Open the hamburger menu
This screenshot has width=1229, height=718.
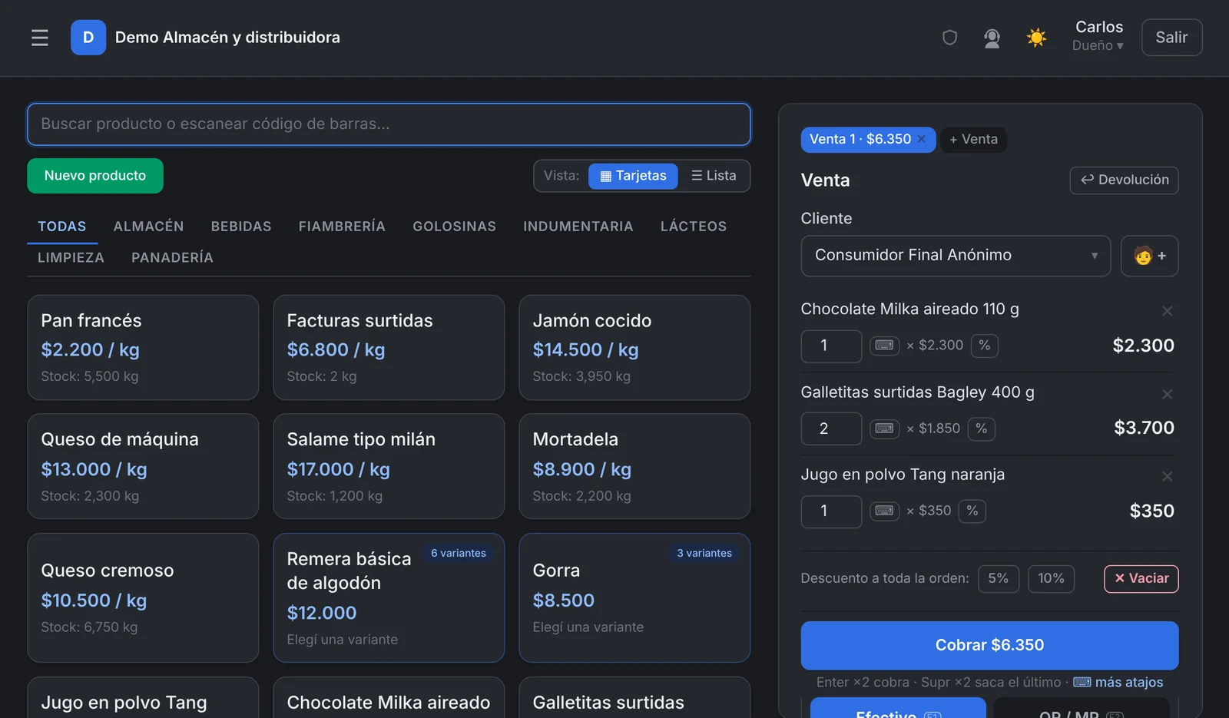pyautogui.click(x=40, y=38)
